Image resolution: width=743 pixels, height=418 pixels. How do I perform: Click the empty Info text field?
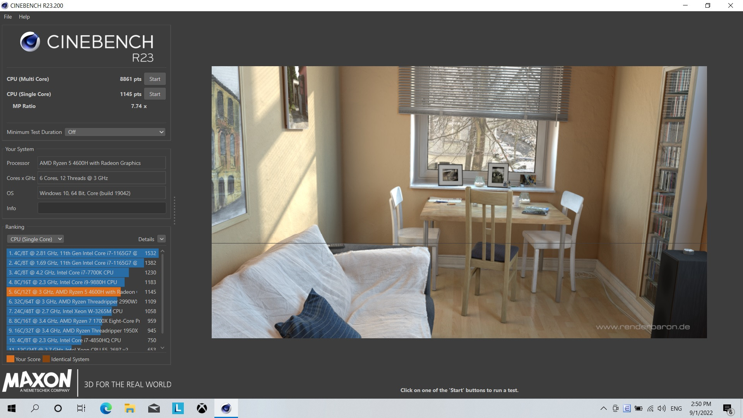tap(101, 208)
